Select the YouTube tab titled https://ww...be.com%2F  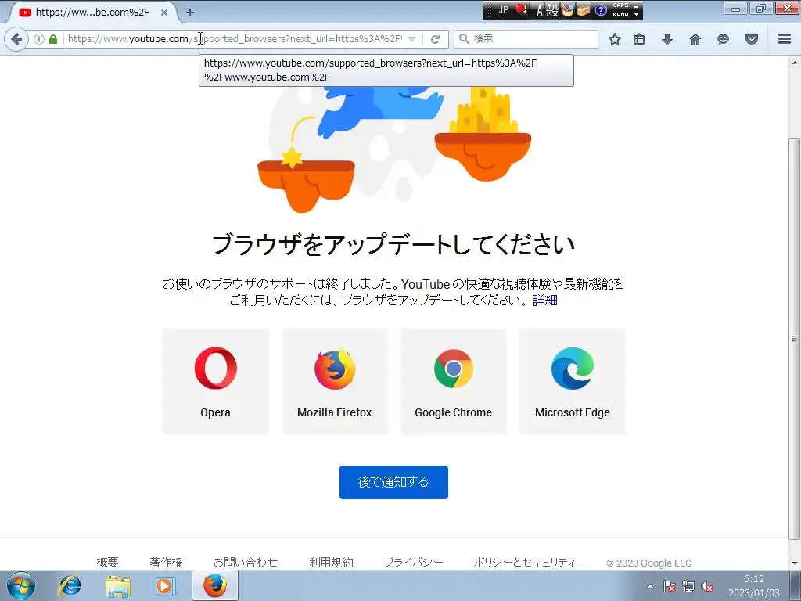point(92,13)
